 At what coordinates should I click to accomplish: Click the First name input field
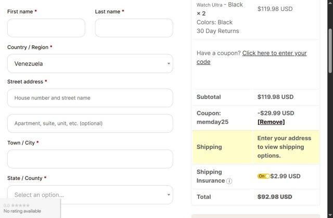(x=46, y=28)
